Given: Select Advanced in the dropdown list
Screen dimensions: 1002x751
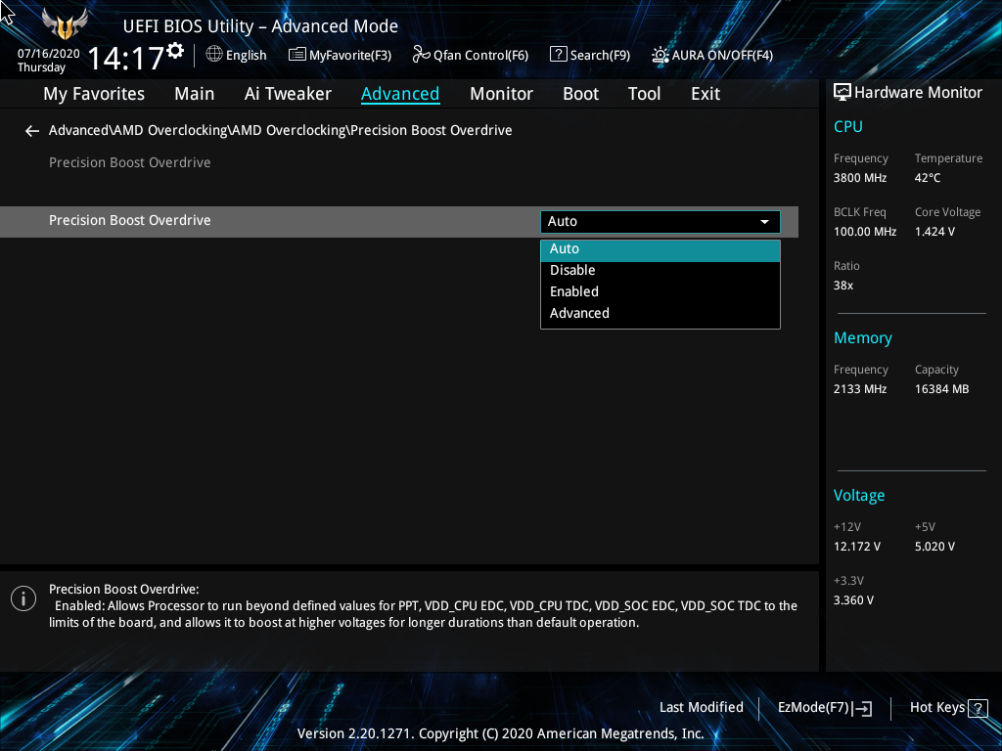Looking at the screenshot, I should pyautogui.click(x=660, y=313).
